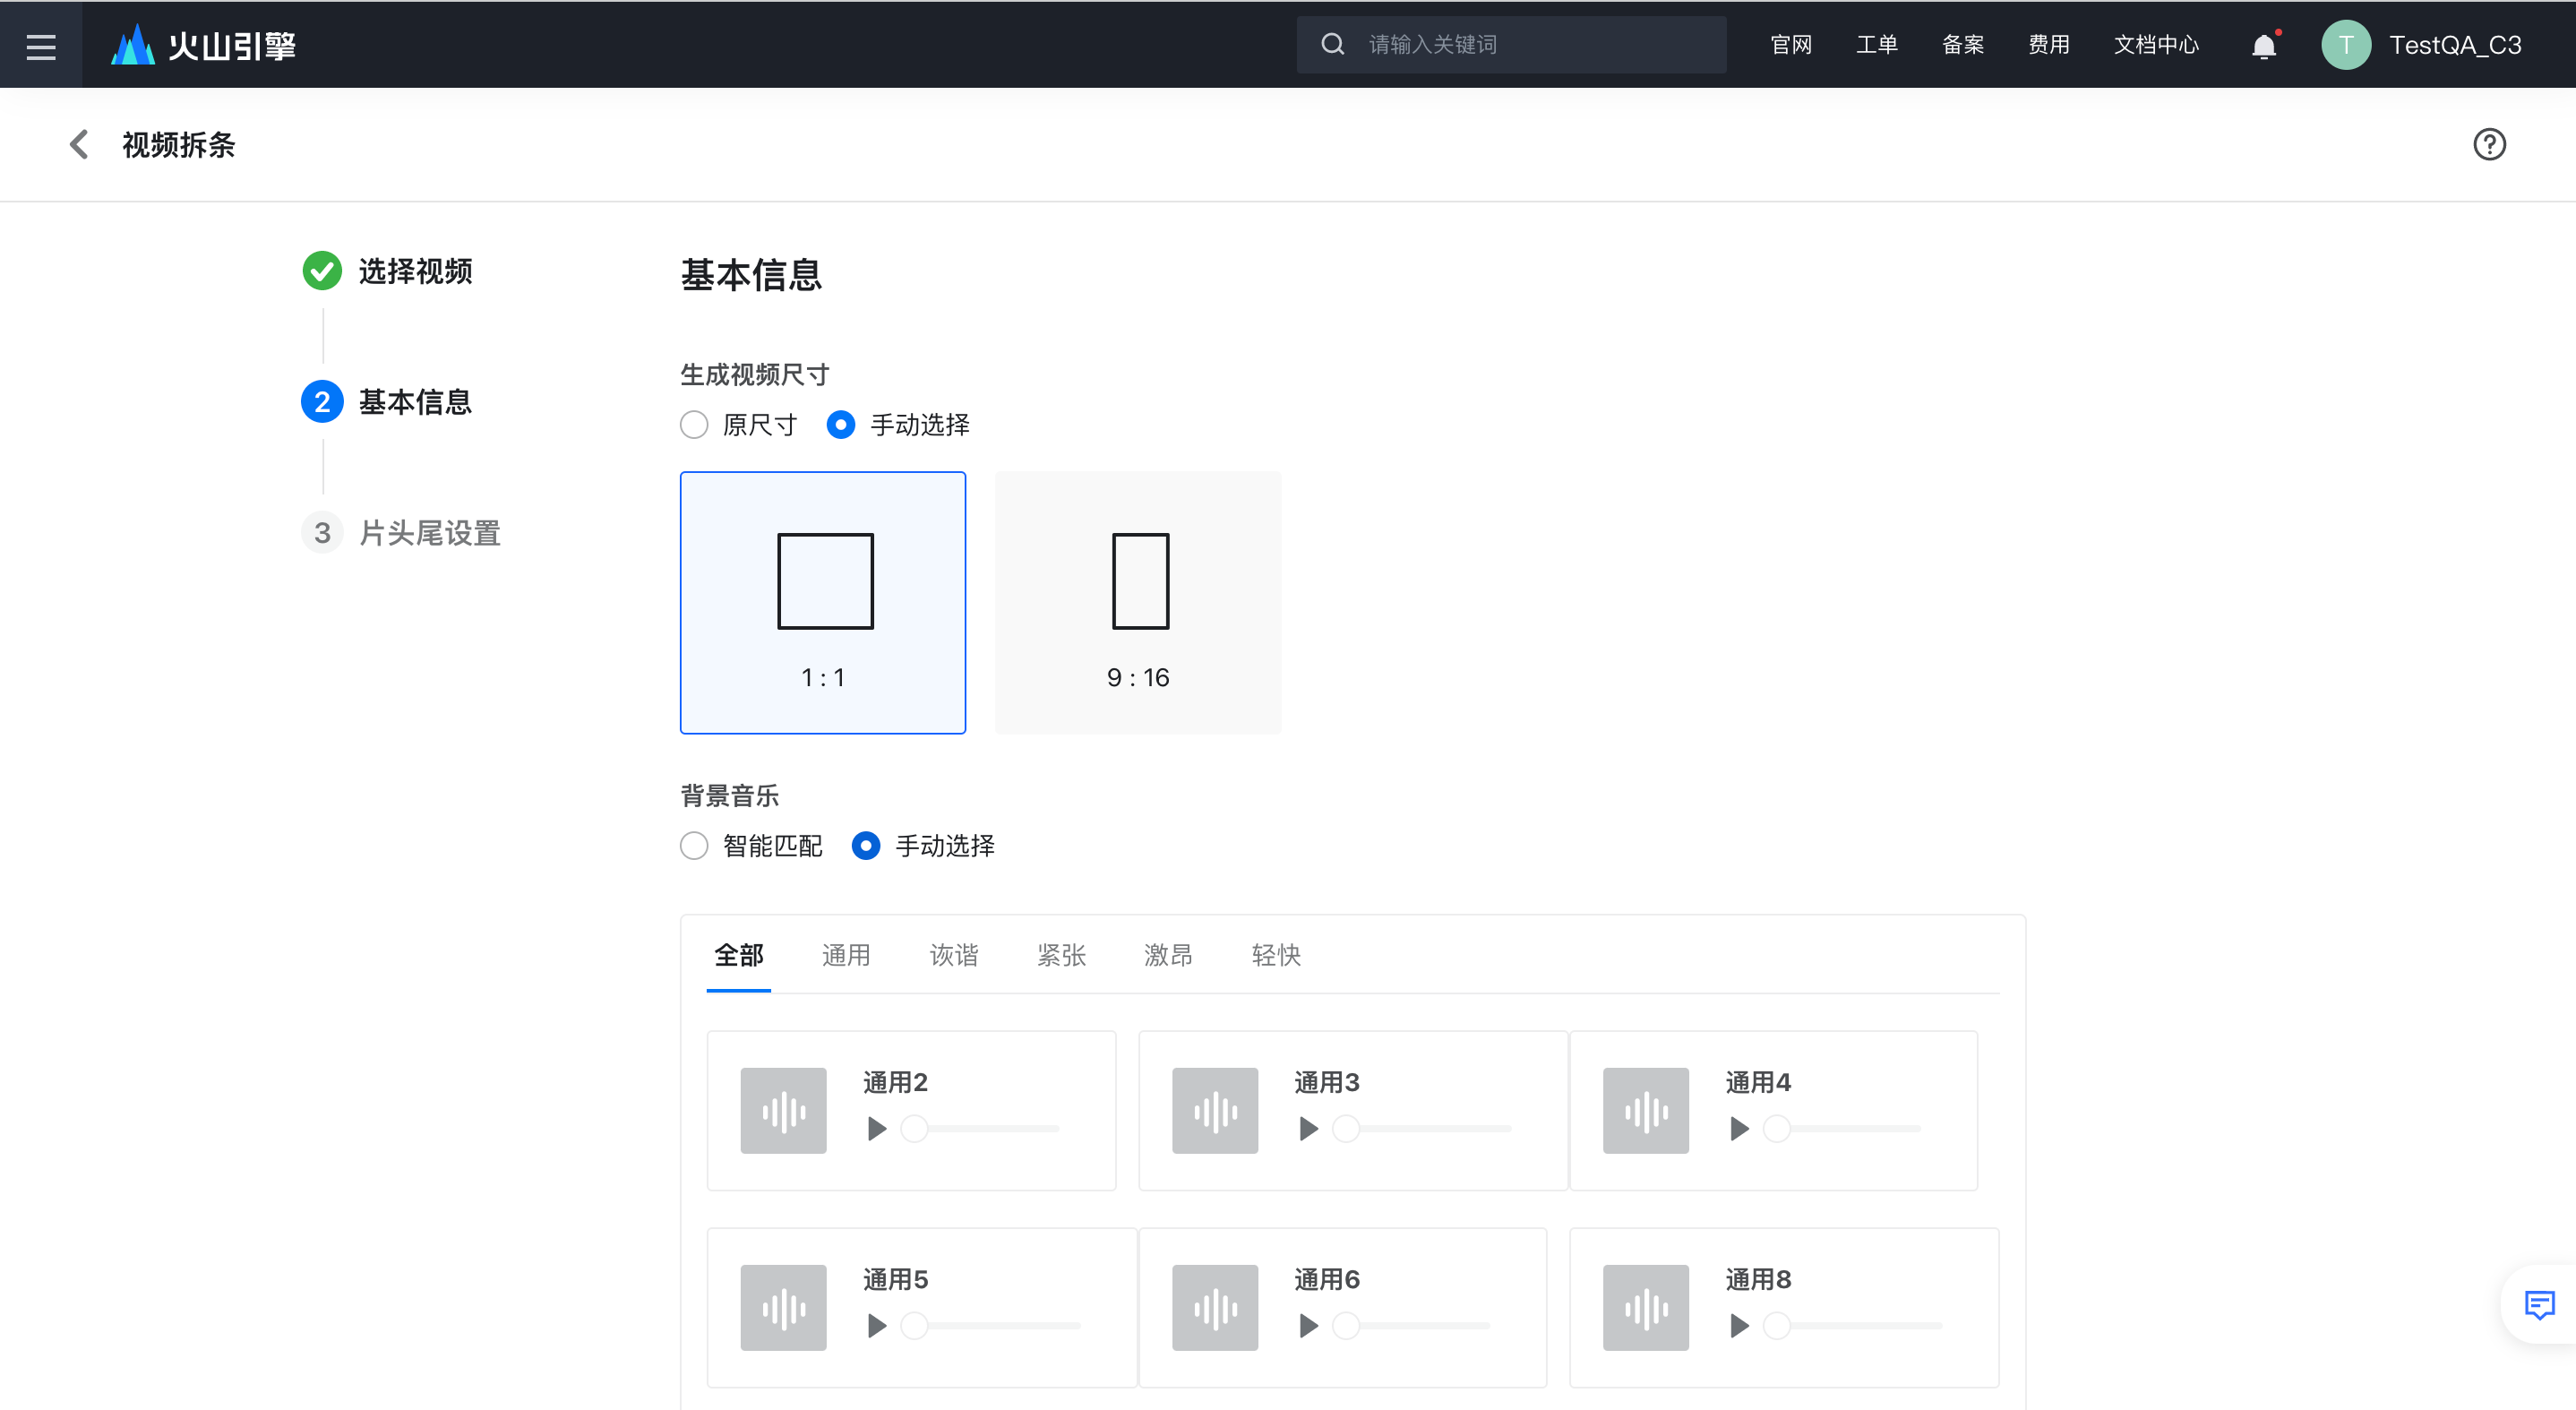Play the 通用4 music track

click(1739, 1128)
